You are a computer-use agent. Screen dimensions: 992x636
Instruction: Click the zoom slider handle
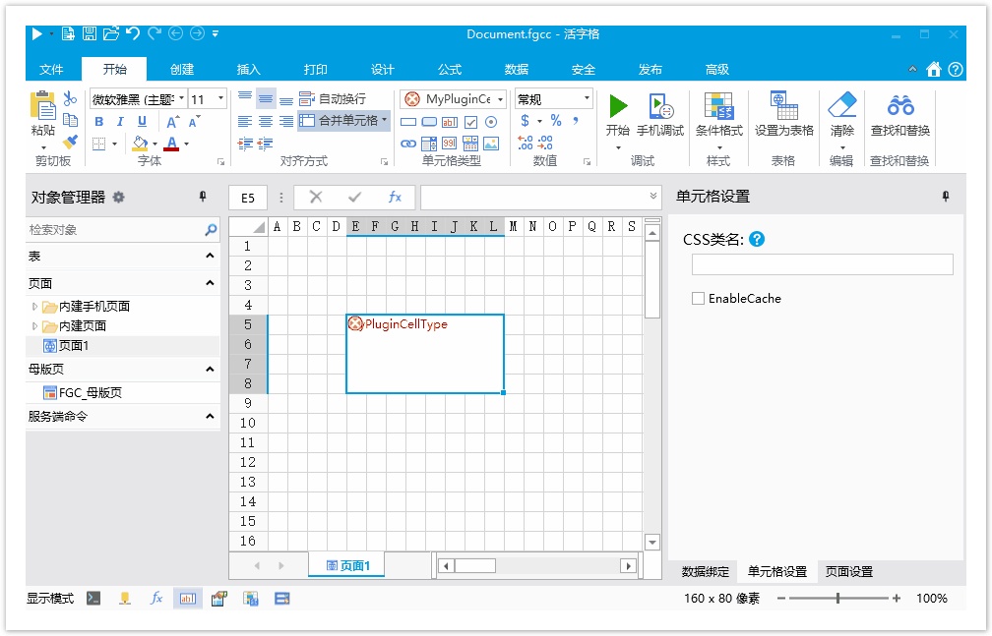coord(837,598)
